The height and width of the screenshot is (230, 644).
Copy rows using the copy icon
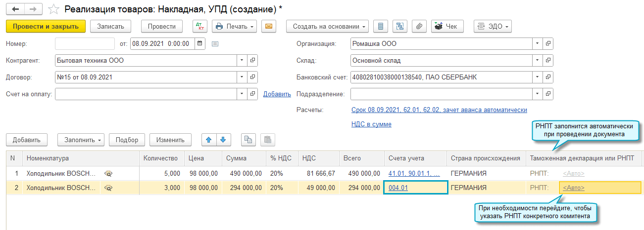pos(248,140)
